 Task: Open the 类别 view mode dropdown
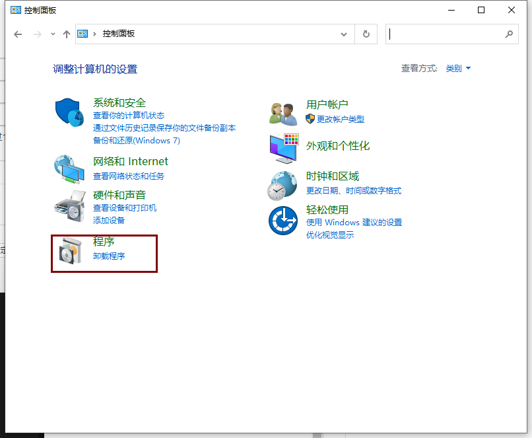click(458, 69)
